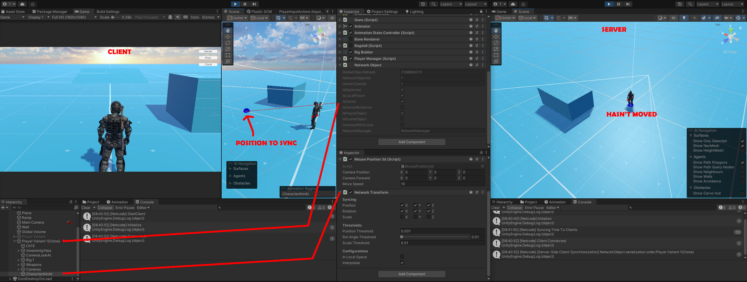747x282 pixels.
Task: Enable Scale X syncing in Network Transform
Action: [x=402, y=217]
